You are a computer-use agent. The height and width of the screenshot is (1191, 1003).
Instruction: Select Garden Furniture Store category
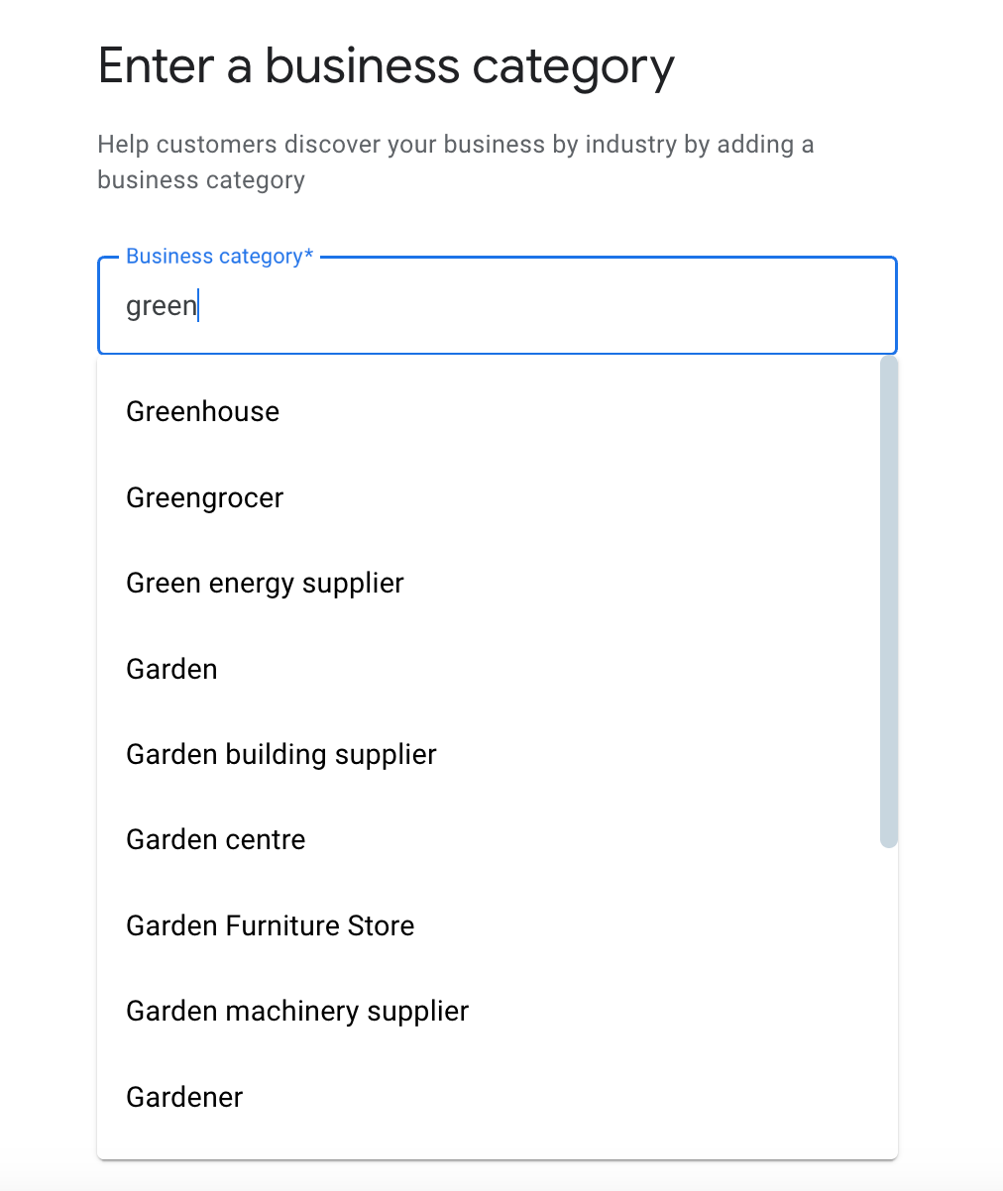pyautogui.click(x=270, y=924)
